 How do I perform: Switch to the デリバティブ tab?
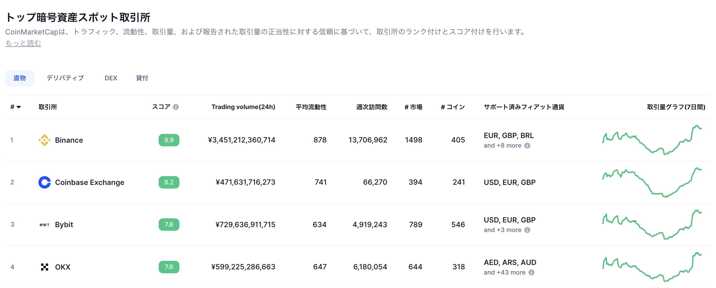pos(65,78)
